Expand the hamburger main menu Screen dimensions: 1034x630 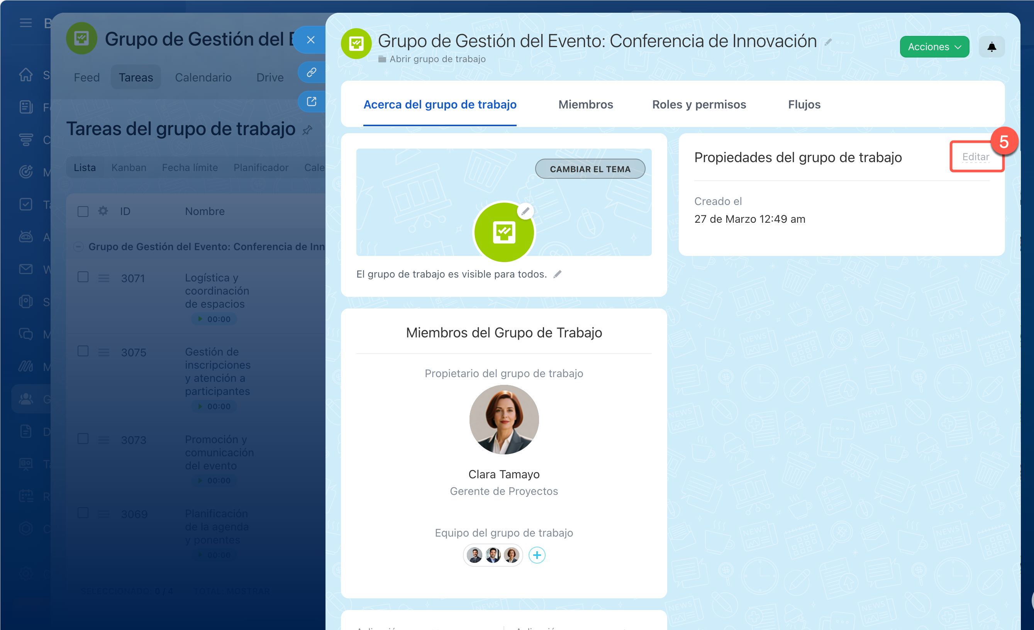pyautogui.click(x=25, y=23)
